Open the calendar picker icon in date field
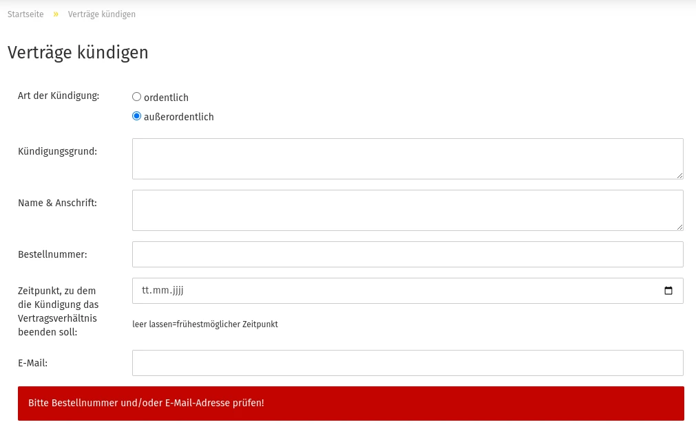Viewport: 696px width, 431px height. click(x=668, y=291)
